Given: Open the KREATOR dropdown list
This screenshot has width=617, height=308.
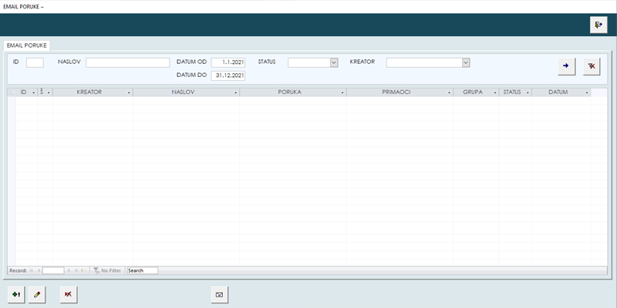Looking at the screenshot, I should coord(466,63).
